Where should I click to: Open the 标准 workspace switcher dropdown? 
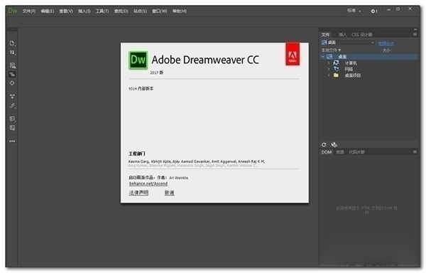pos(354,11)
